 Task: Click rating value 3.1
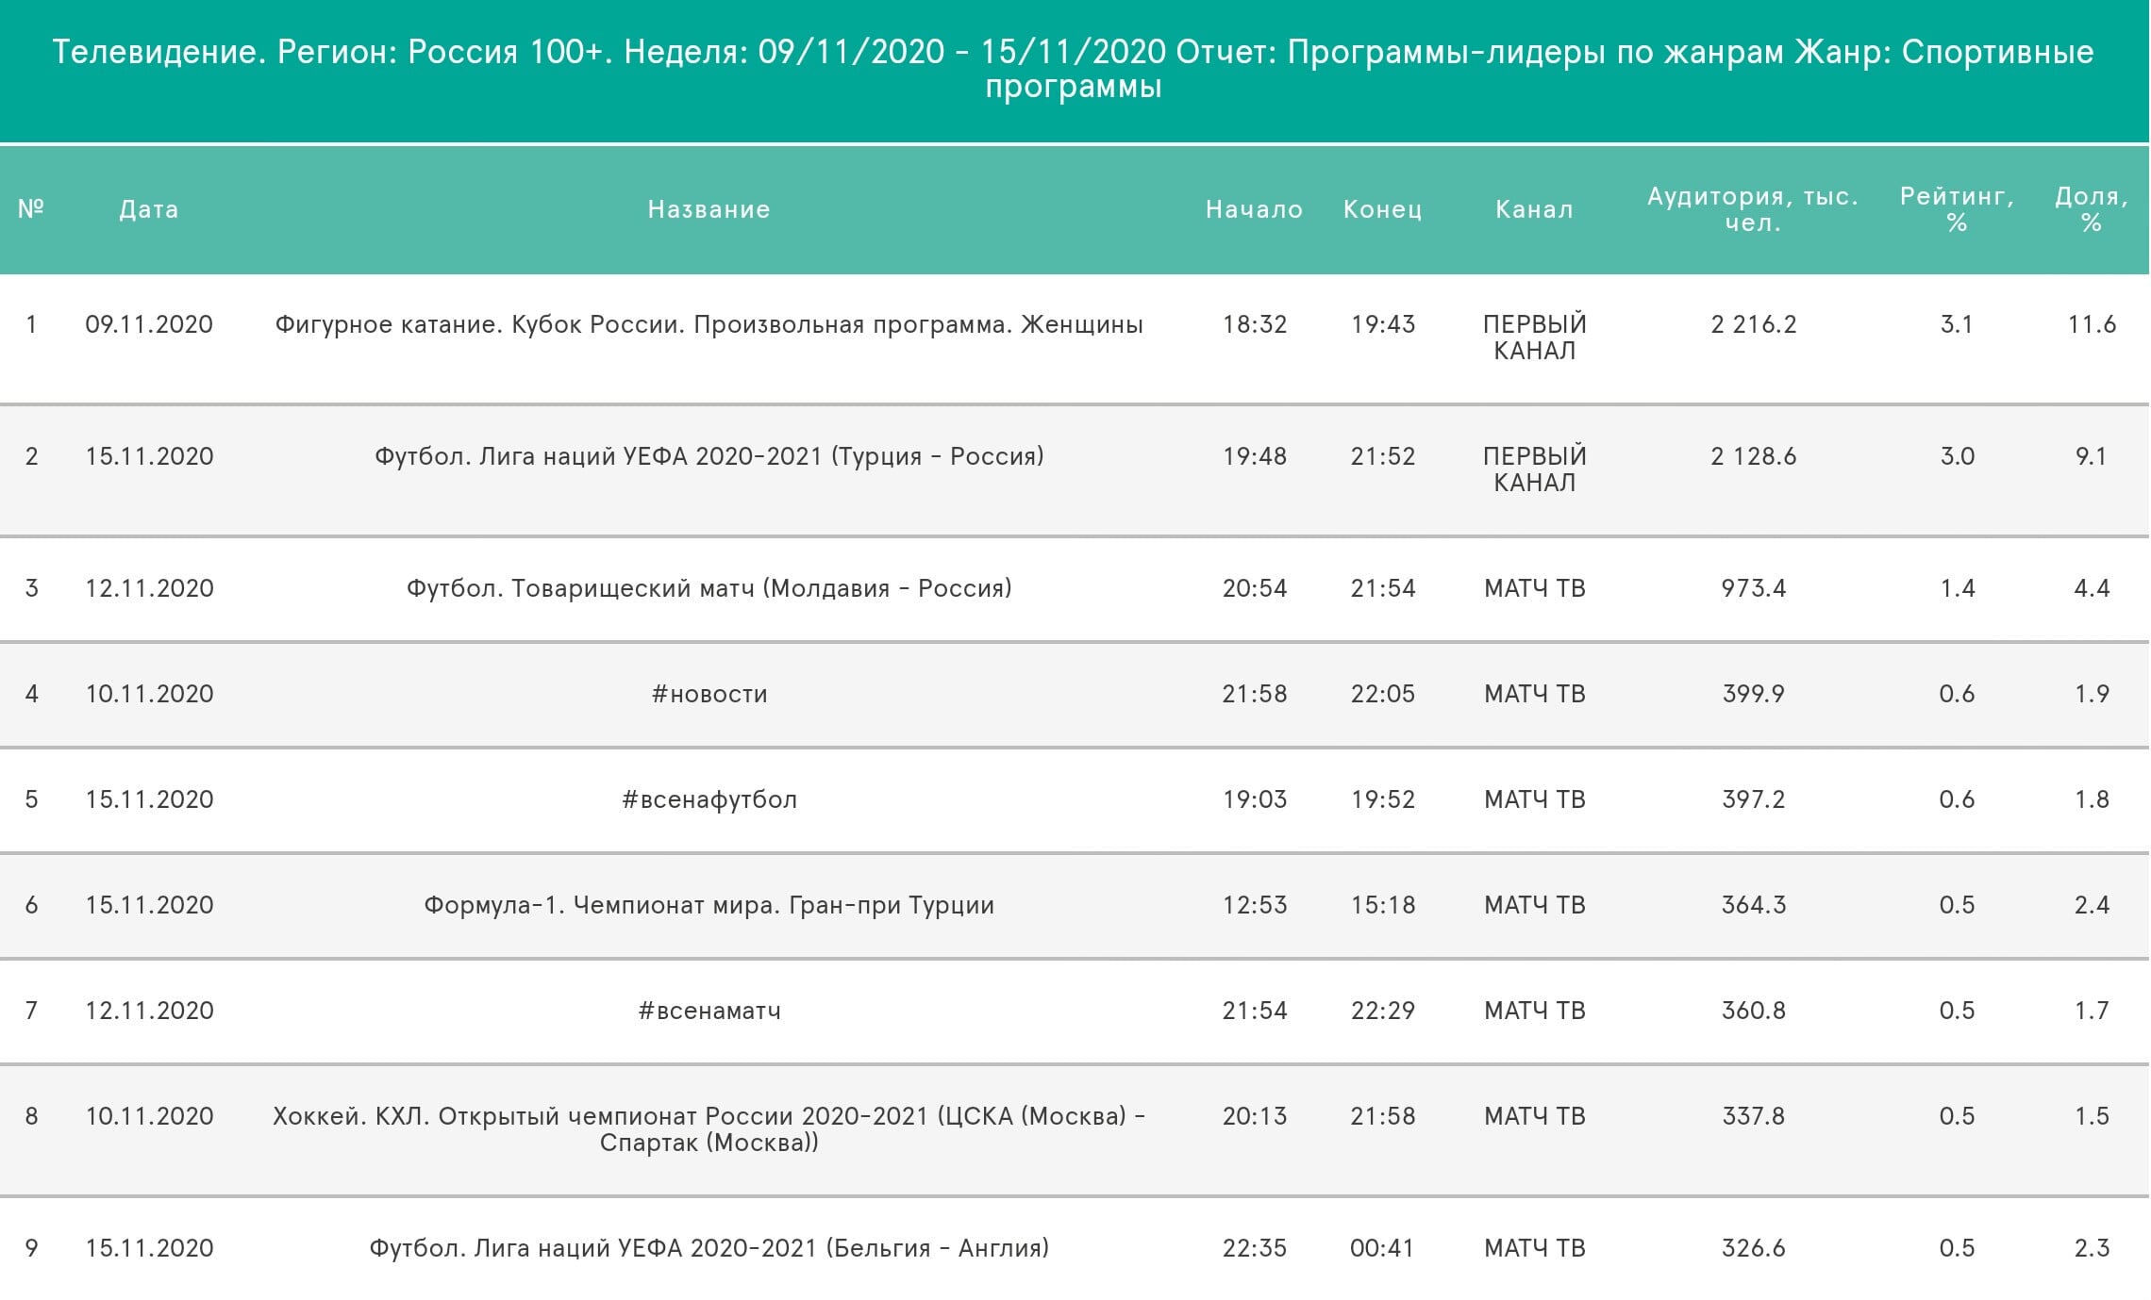pyautogui.click(x=1958, y=324)
